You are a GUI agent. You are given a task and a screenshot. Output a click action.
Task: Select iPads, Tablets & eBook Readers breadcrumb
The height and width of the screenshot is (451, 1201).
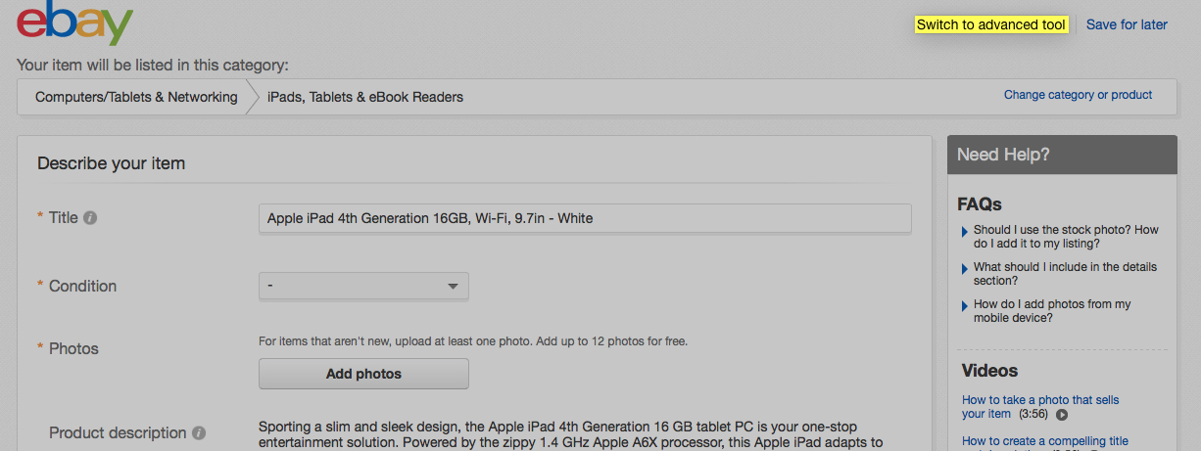365,97
